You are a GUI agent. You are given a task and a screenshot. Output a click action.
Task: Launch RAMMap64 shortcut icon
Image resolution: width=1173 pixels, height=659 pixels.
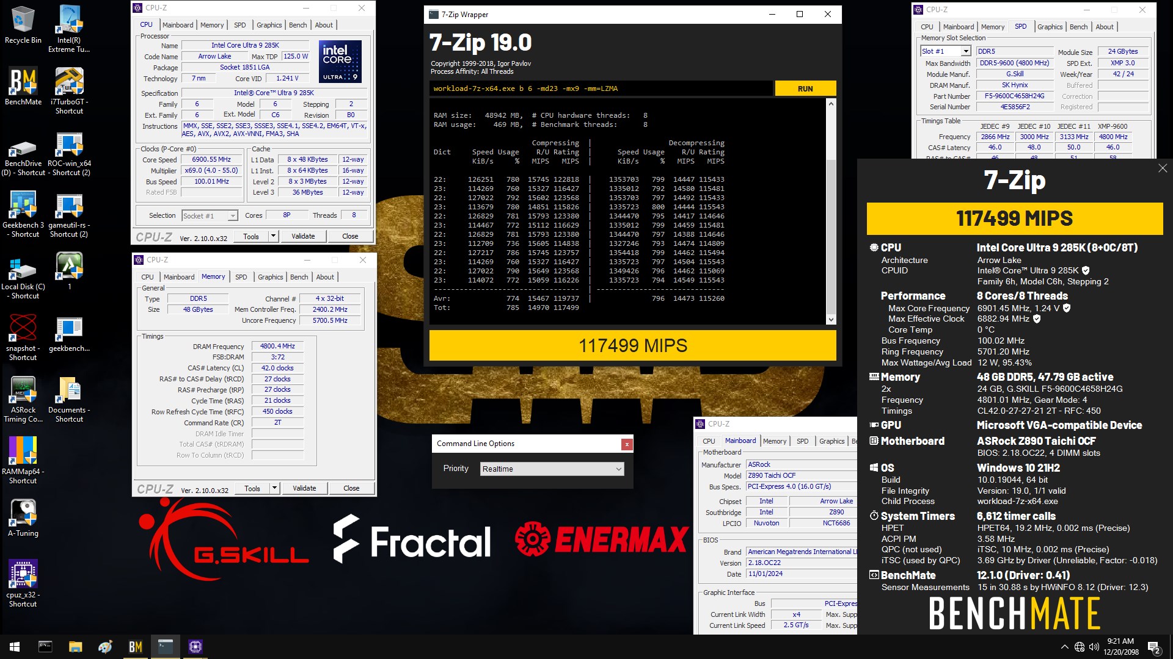click(x=23, y=461)
